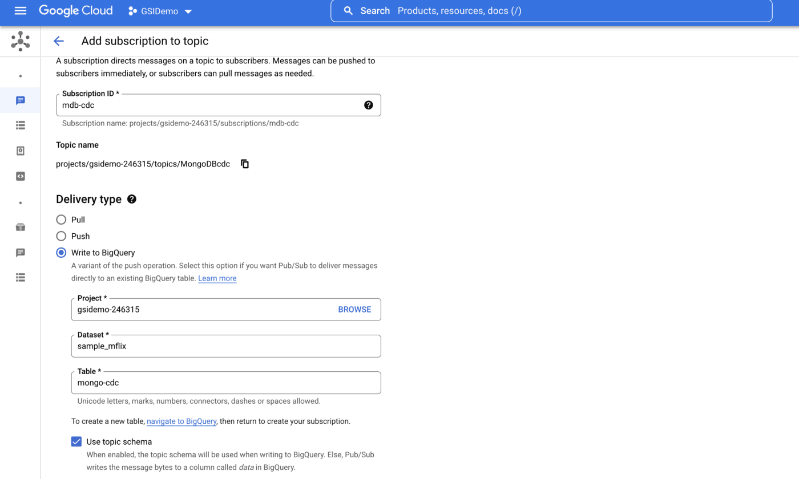Open the Schemas code icon in sidebar
Viewport: 799px width, 479px height.
[21, 176]
